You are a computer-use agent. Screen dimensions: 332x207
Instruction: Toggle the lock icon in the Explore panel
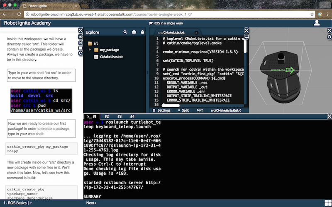(x=142, y=32)
